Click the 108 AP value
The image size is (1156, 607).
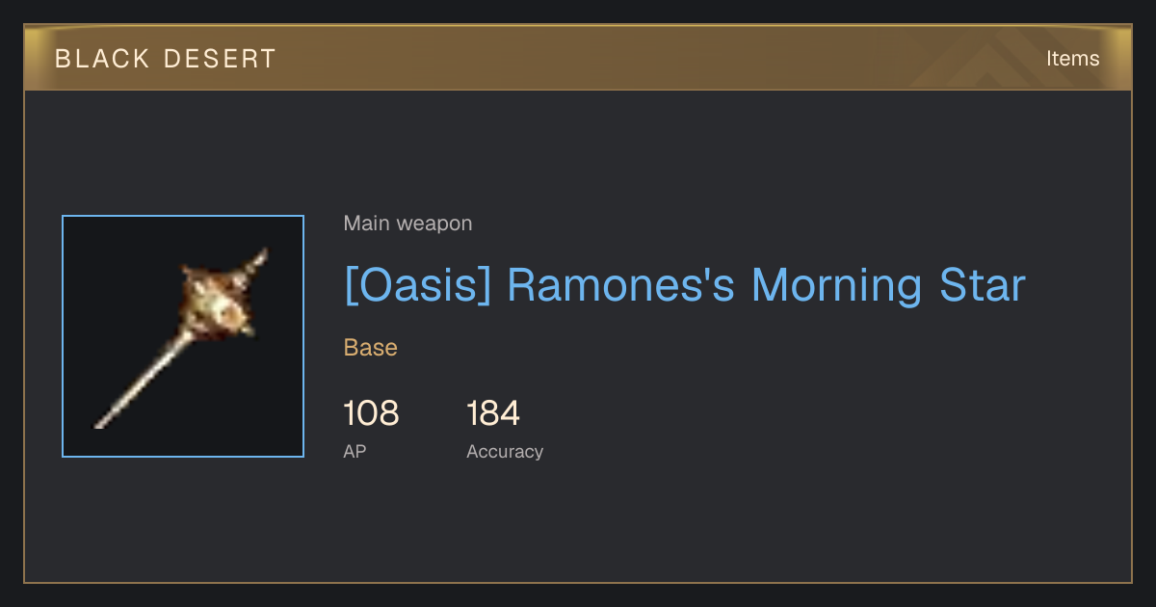371,414
